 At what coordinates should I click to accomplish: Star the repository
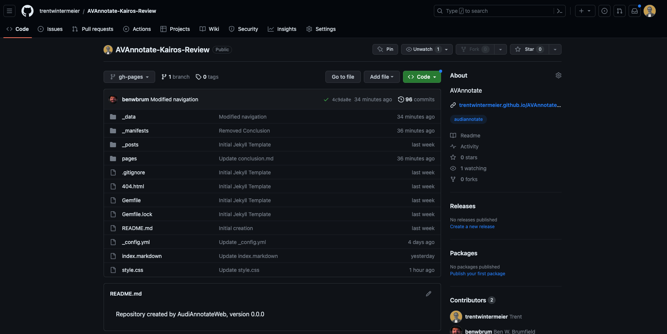(529, 49)
